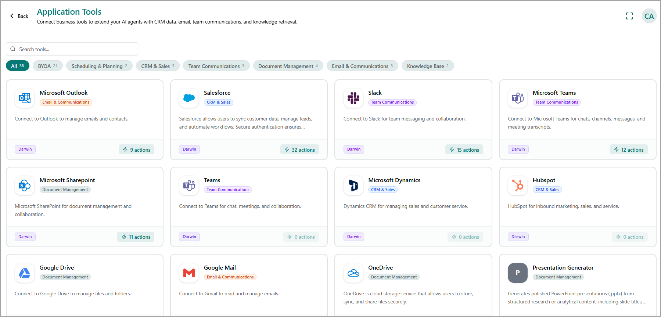The height and width of the screenshot is (317, 661).
Task: Filter by CRM & Sales chip
Action: [x=158, y=66]
